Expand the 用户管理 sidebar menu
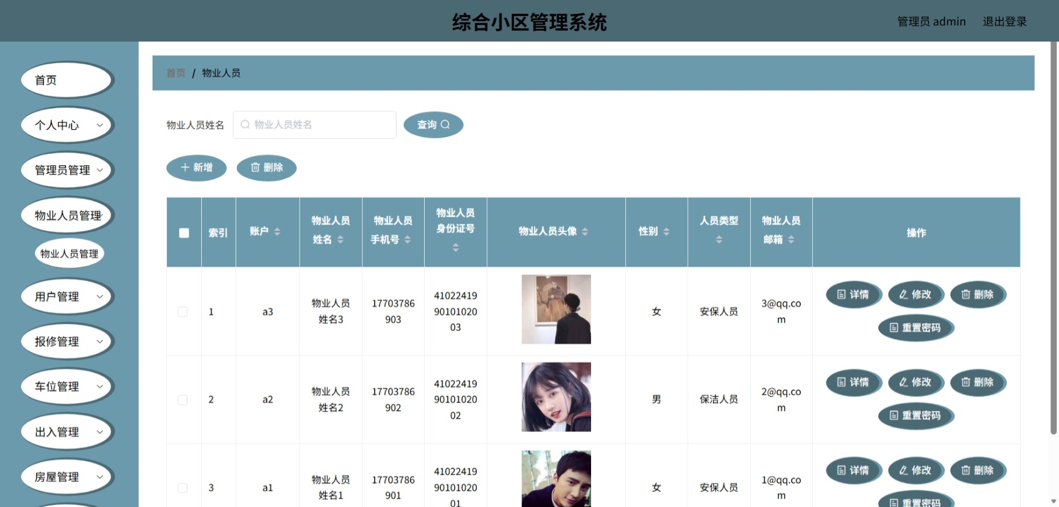1059x507 pixels. pyautogui.click(x=67, y=296)
